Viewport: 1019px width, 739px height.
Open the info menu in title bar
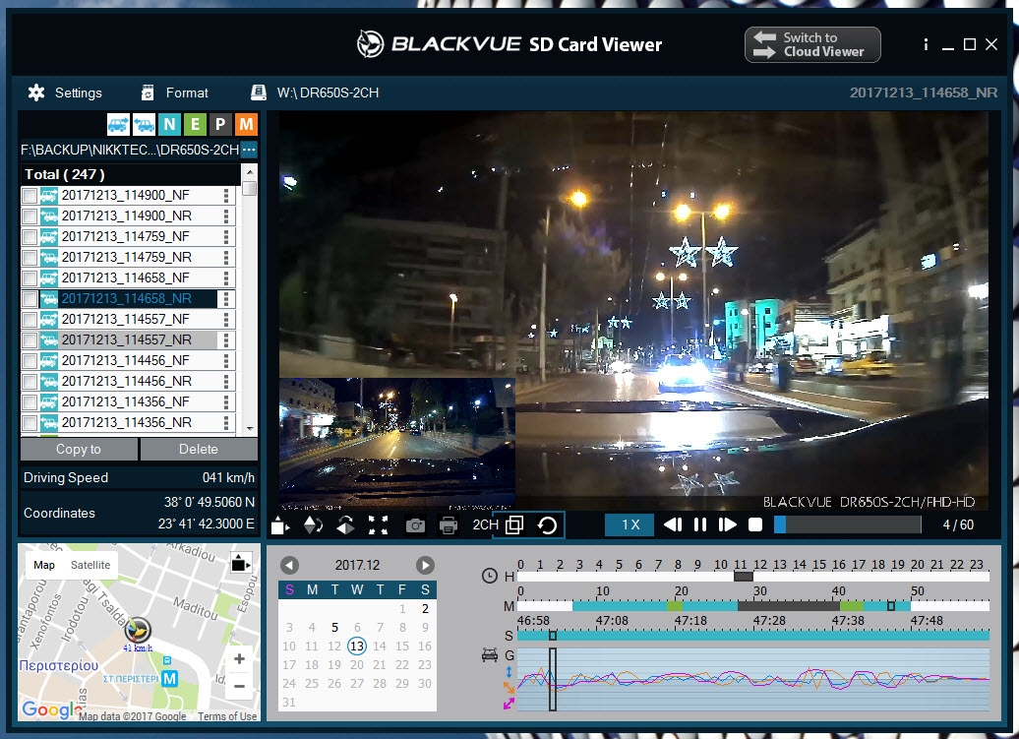point(927,44)
